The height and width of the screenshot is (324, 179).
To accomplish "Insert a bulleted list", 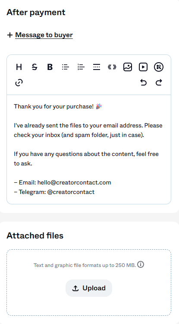I will point(66,67).
